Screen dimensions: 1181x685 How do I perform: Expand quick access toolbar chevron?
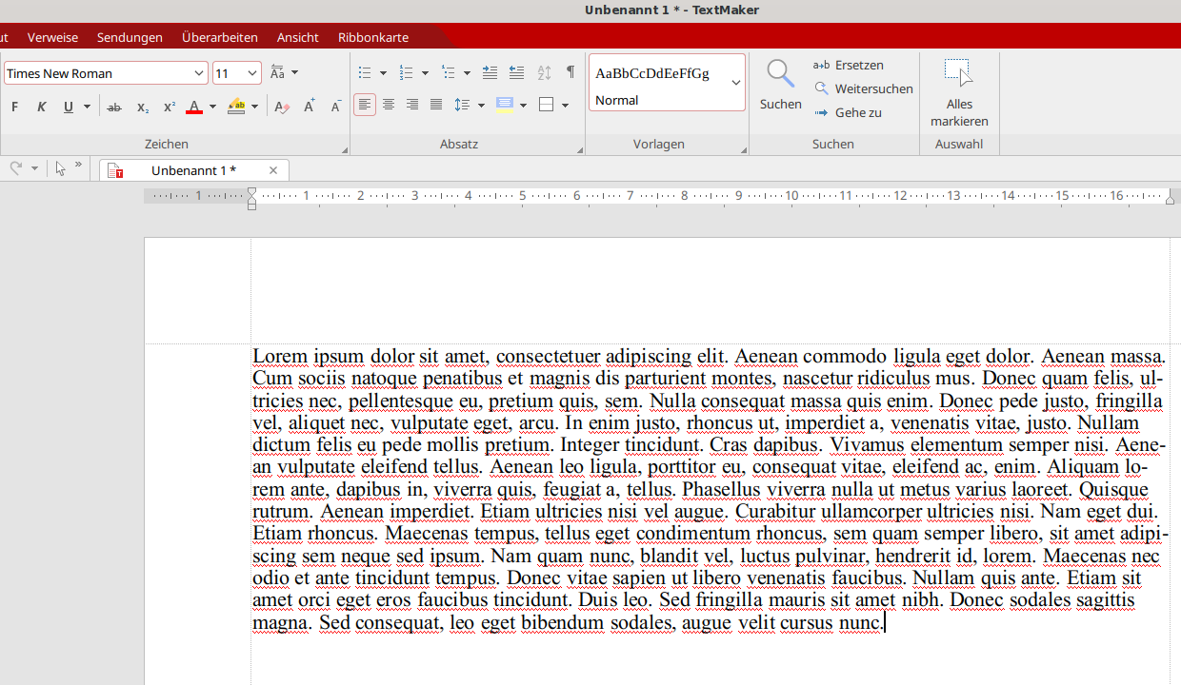click(78, 166)
